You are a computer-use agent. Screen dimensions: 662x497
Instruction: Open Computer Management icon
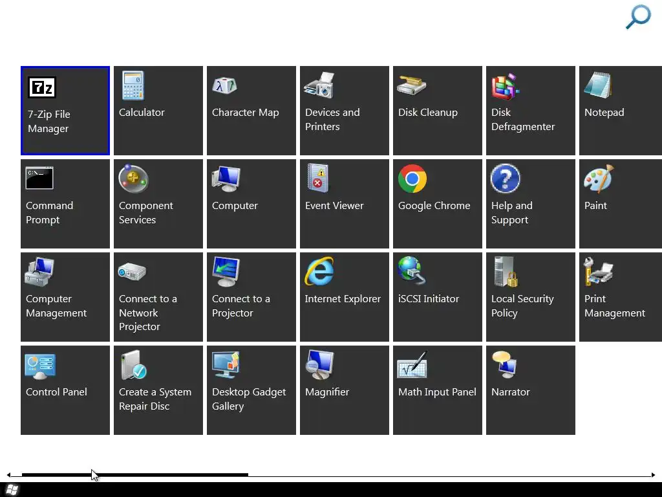[x=39, y=272]
